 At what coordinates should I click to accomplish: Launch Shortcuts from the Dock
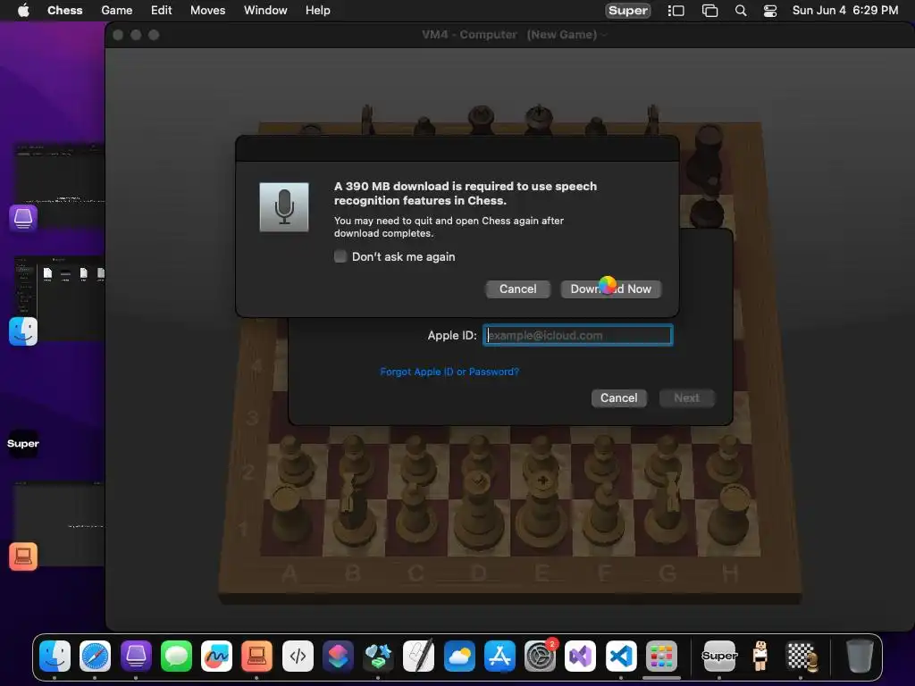[x=338, y=656]
